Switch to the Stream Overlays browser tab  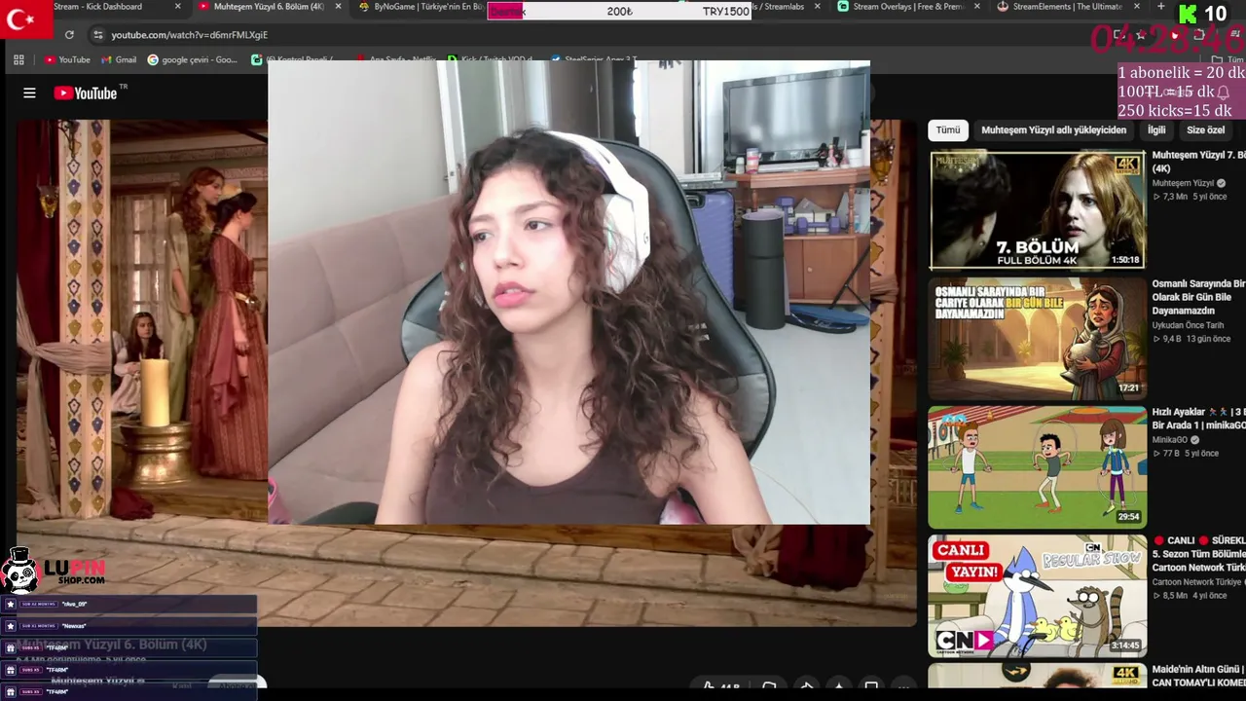[909, 7]
